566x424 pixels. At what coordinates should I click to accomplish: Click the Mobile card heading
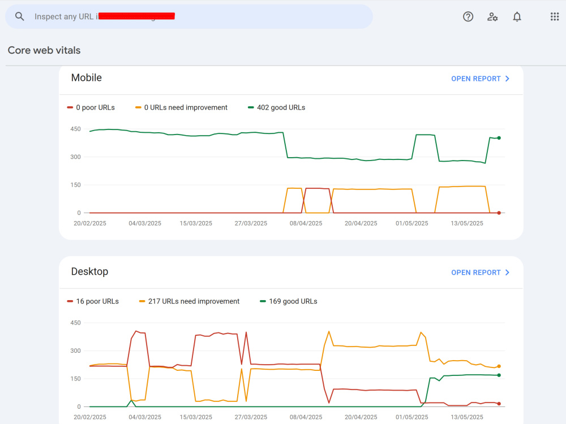86,78
